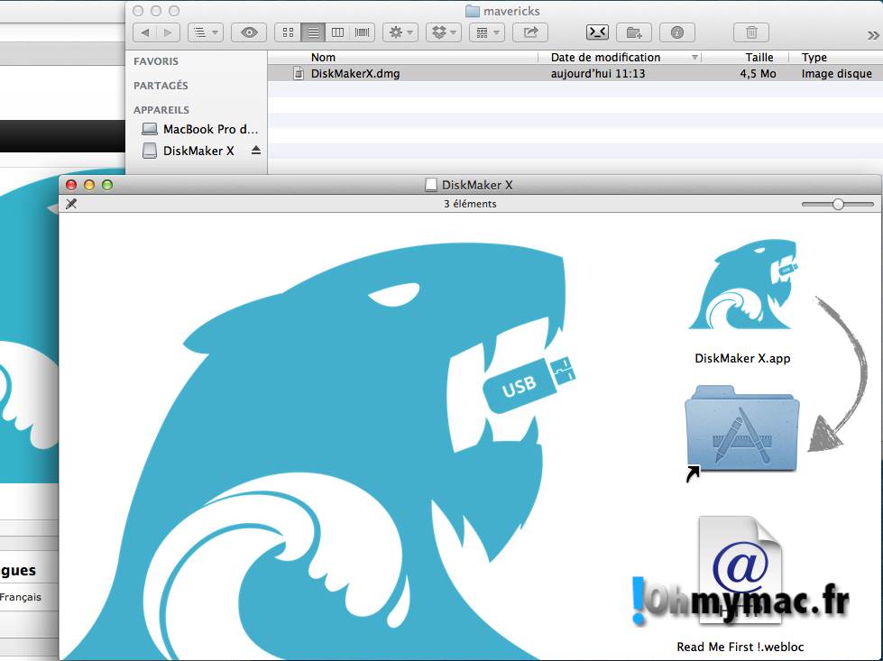Open Terminal from the Finder toolbar icon

597,32
